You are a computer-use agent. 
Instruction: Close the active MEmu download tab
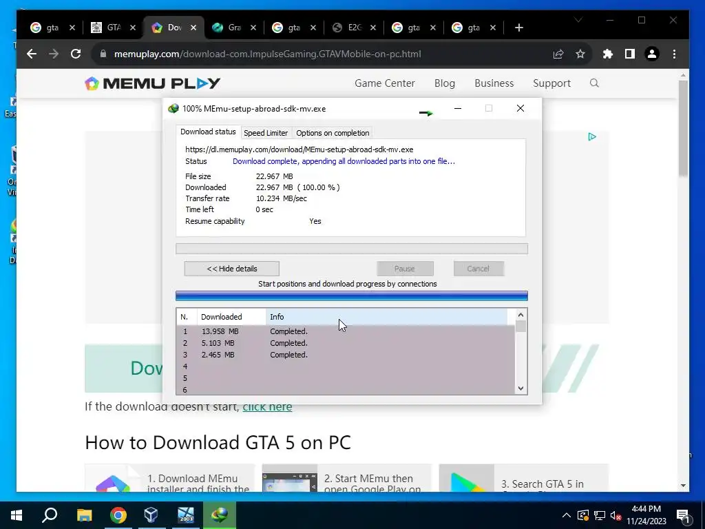point(193,28)
